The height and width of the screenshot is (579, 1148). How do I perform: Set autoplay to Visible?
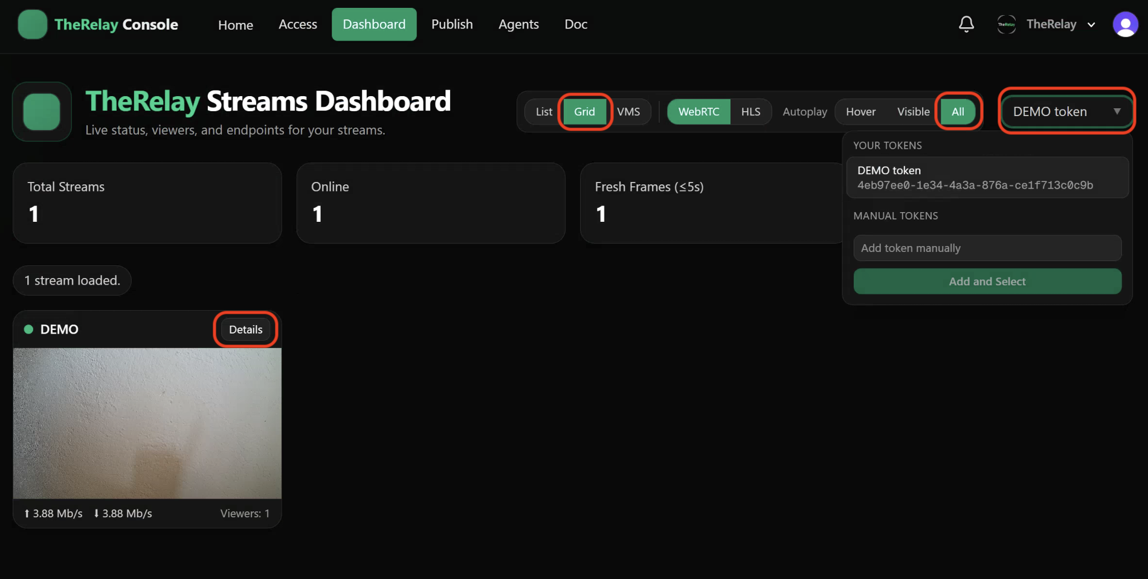point(913,112)
